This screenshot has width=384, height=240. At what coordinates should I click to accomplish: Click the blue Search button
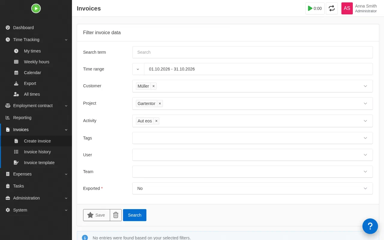point(135,215)
